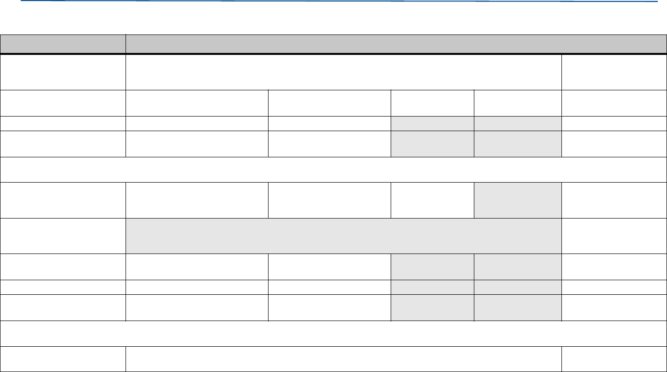Click the upper full-width blank row
The width and height of the screenshot is (667, 372).
(333, 169)
